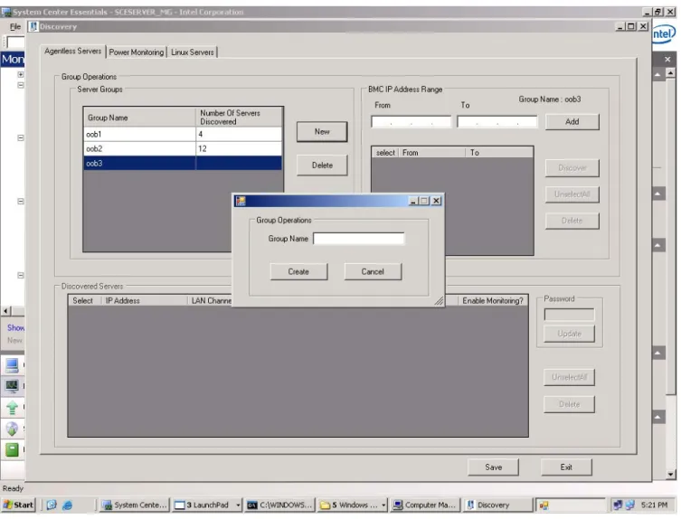681x519 pixels.
Task: Click Delete in BMC IP Address Range
Action: tap(572, 221)
